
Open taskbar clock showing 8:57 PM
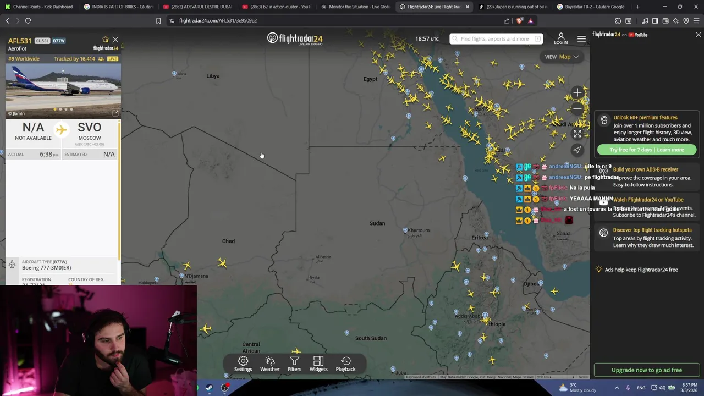tap(689, 388)
